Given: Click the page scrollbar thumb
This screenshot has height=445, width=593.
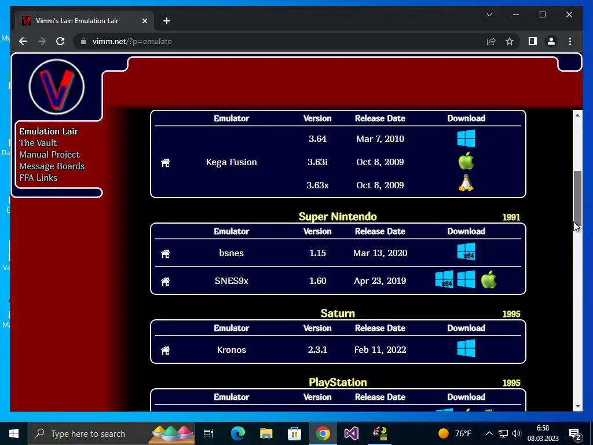Looking at the screenshot, I should coord(577,198).
